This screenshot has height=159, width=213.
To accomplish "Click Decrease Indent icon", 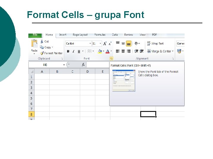I will pyautogui.click(x=136, y=51).
